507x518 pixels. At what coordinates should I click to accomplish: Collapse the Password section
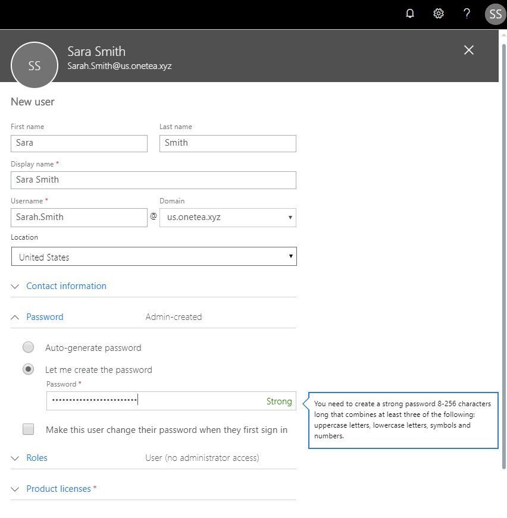click(x=45, y=316)
